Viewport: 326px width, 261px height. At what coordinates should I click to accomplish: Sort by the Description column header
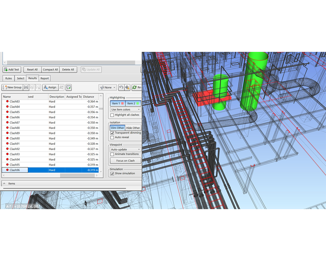(x=57, y=97)
